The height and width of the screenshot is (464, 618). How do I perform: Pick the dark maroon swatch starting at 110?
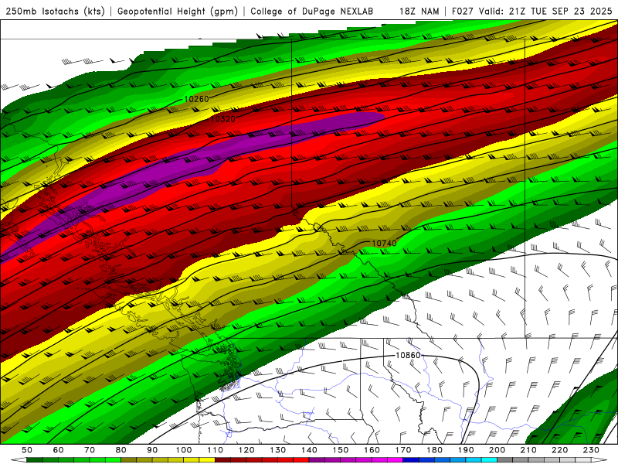(223, 460)
